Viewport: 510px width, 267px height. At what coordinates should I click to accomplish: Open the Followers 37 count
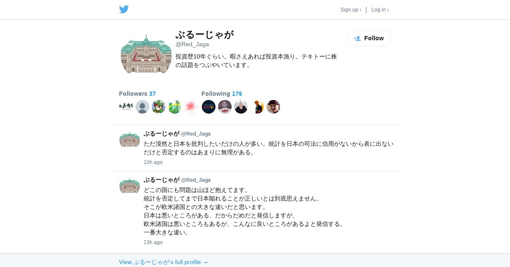[x=137, y=94]
